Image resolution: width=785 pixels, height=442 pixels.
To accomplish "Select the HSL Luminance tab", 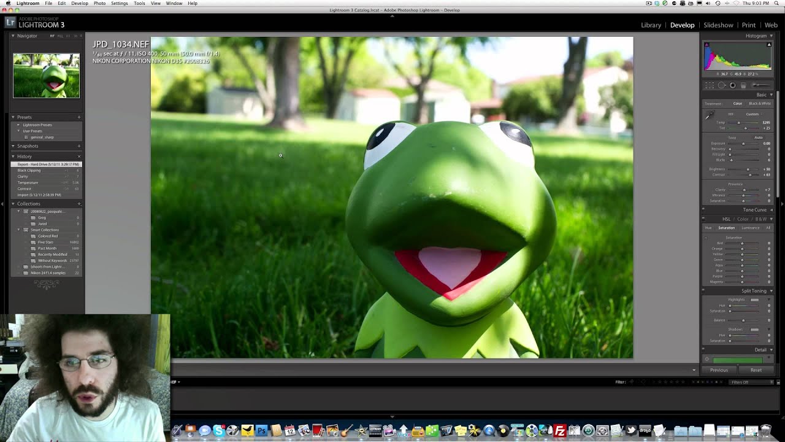I will point(751,228).
